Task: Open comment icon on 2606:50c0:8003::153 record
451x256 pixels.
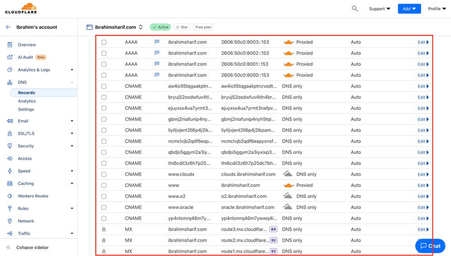Action: 157,42
